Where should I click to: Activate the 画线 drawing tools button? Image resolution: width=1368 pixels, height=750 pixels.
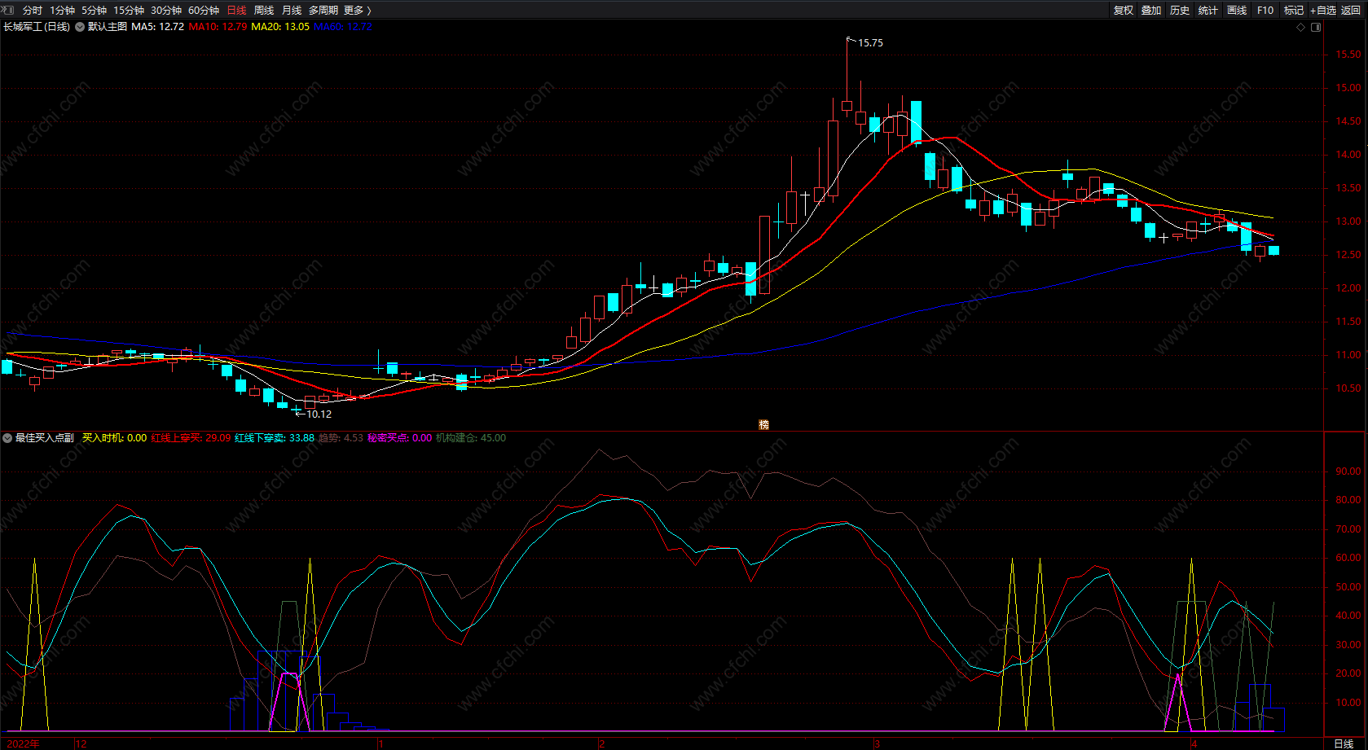click(x=1237, y=11)
